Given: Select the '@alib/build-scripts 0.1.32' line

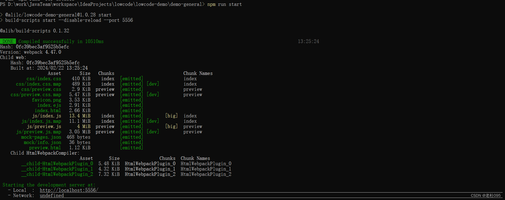Looking at the screenshot, I should 34,31.
